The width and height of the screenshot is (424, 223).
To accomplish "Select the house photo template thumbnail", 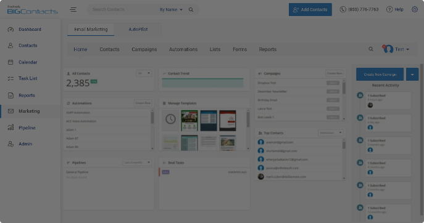I will point(189,120).
